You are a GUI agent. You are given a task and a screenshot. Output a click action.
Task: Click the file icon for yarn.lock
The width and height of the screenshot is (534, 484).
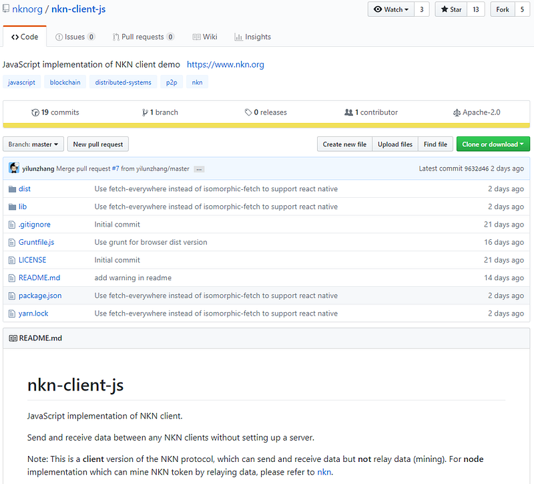(12, 313)
